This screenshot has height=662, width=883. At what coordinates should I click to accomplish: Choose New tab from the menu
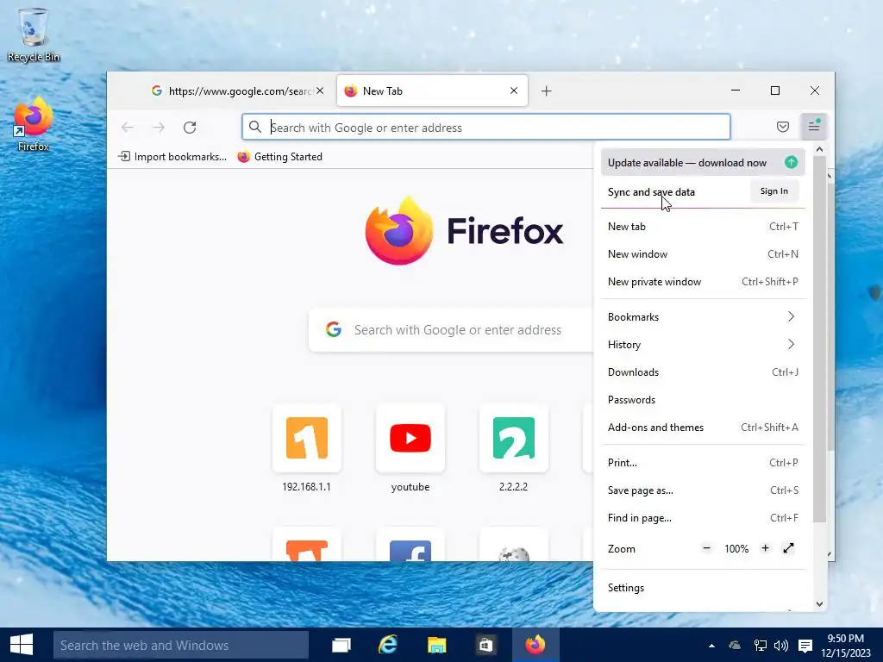[x=703, y=227]
